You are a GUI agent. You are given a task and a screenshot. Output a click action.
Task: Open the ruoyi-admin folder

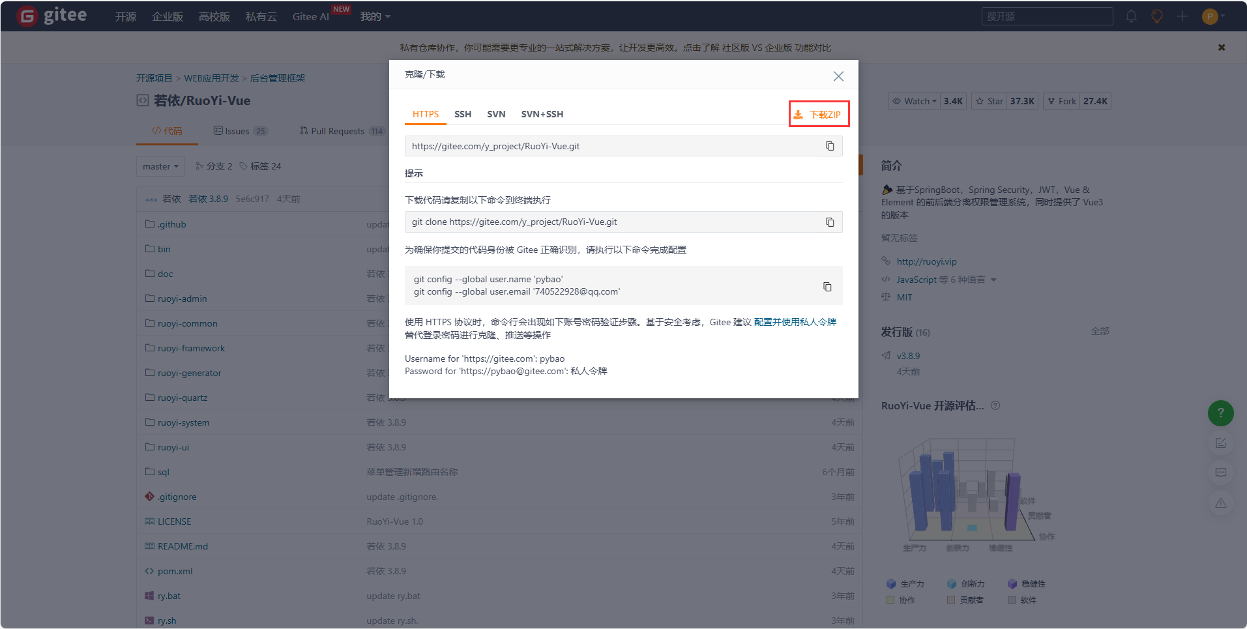click(x=182, y=299)
